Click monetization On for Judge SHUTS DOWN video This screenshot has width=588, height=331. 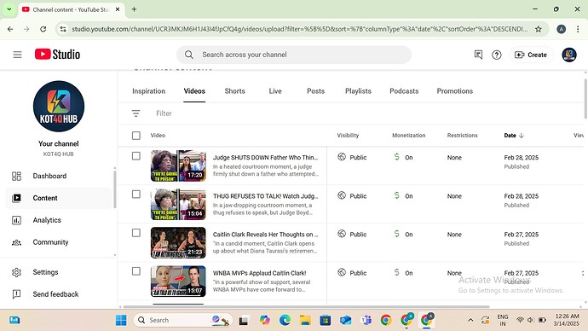click(403, 157)
